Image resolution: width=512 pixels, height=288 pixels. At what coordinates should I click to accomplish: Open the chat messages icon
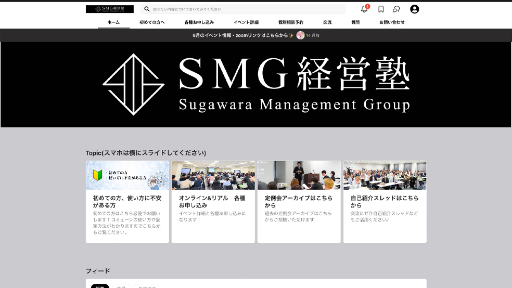396,9
